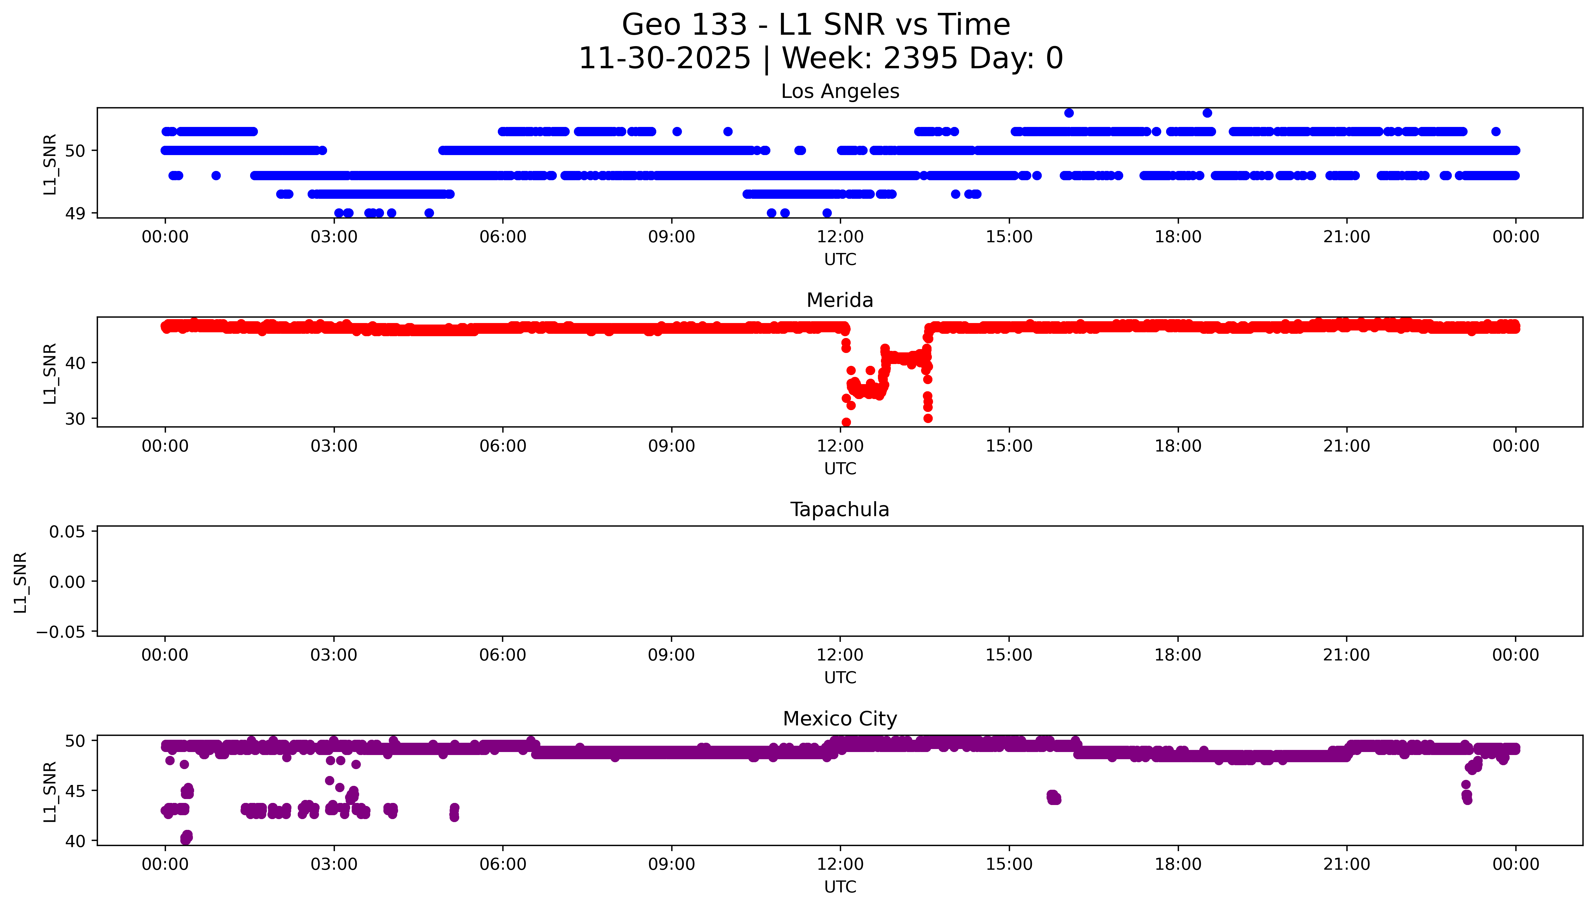Click the L1_SNR y-axis label of Tapachula plot

pos(21,582)
